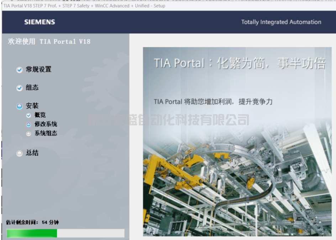Click the 欢迎使用 TIA Portal V18 heading
The width and height of the screenshot is (336, 240).
(x=49, y=41)
